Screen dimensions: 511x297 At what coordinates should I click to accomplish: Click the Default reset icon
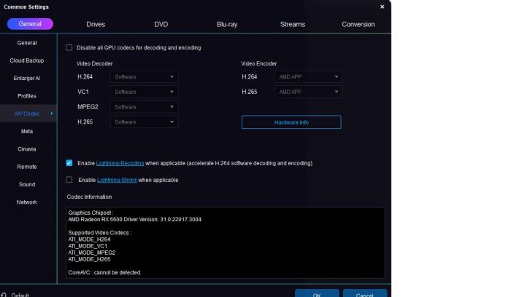[x=4, y=295]
